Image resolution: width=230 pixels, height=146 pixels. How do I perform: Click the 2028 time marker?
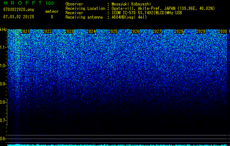179,31
